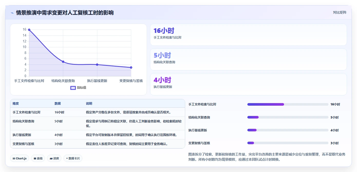
Task: Click chart data point for 执行基线更新
Action: [x=97, y=65]
